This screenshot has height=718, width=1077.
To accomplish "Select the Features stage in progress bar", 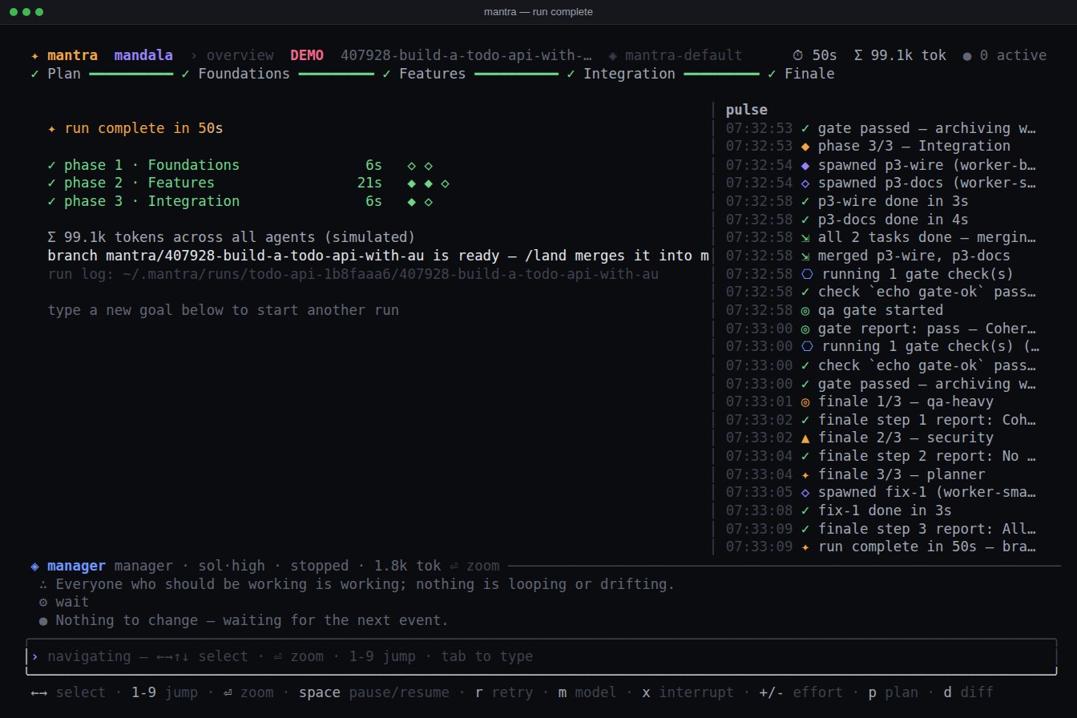I will click(424, 74).
